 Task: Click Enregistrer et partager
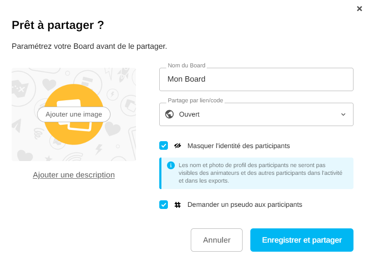pyautogui.click(x=302, y=240)
